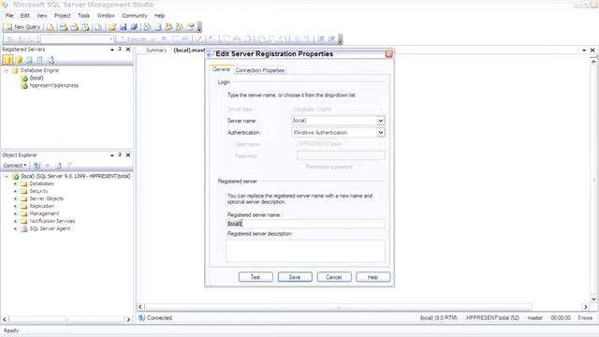
Task: Open the File menu
Action: point(9,16)
